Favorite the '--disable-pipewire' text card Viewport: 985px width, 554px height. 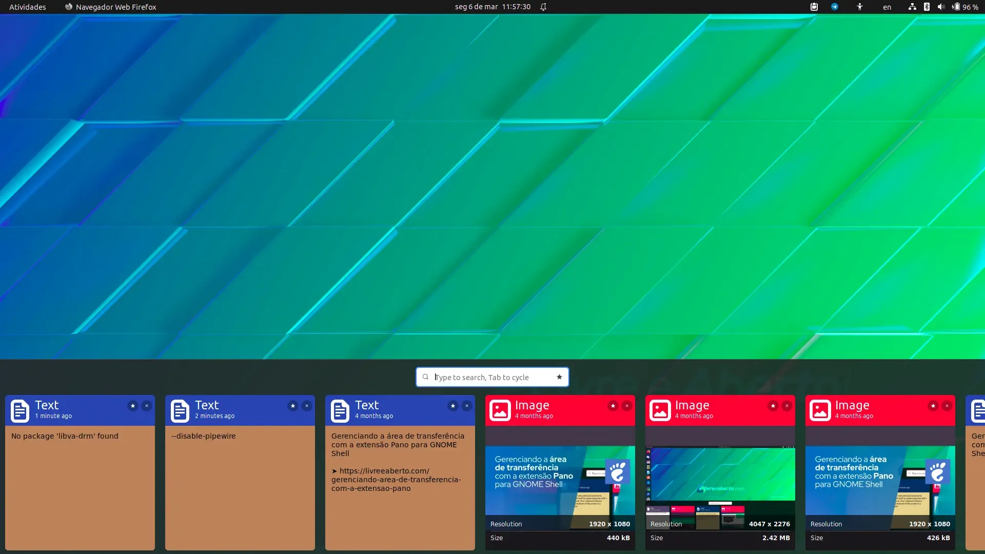[292, 406]
